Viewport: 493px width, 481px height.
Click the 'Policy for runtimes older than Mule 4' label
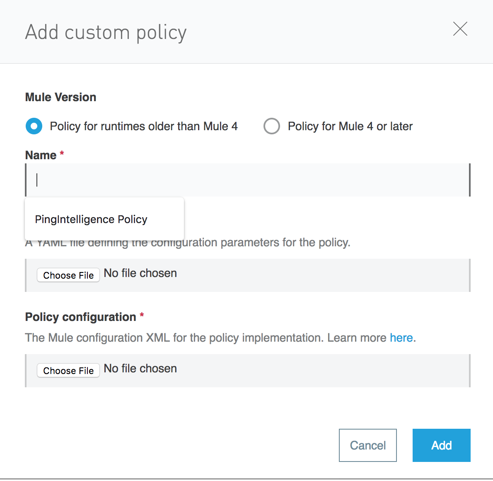144,126
